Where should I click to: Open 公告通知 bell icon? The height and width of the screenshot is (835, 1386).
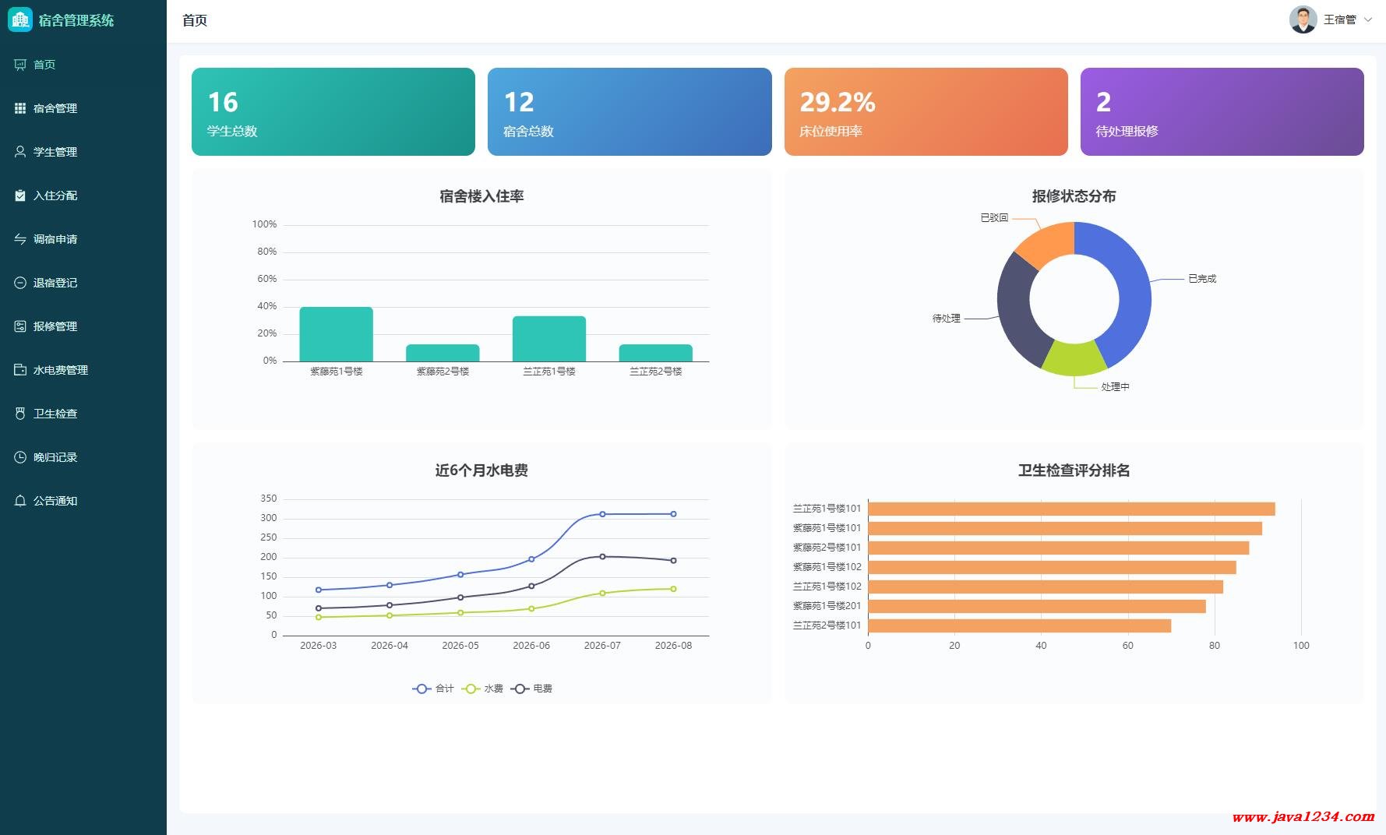coord(20,501)
